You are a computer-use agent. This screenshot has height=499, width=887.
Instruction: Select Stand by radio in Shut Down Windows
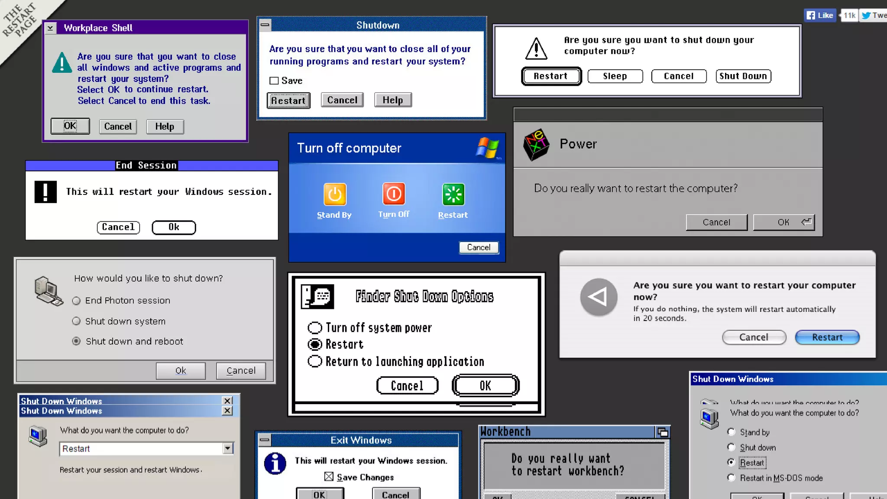click(x=732, y=432)
